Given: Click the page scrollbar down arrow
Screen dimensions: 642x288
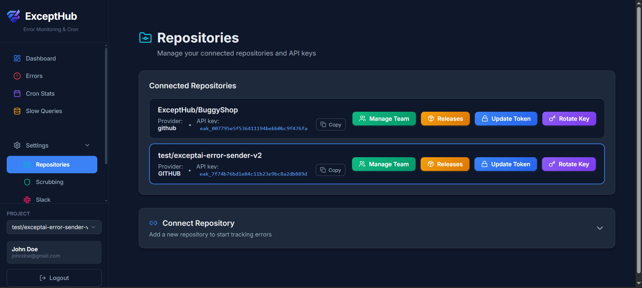Looking at the screenshot, I should 639,284.
